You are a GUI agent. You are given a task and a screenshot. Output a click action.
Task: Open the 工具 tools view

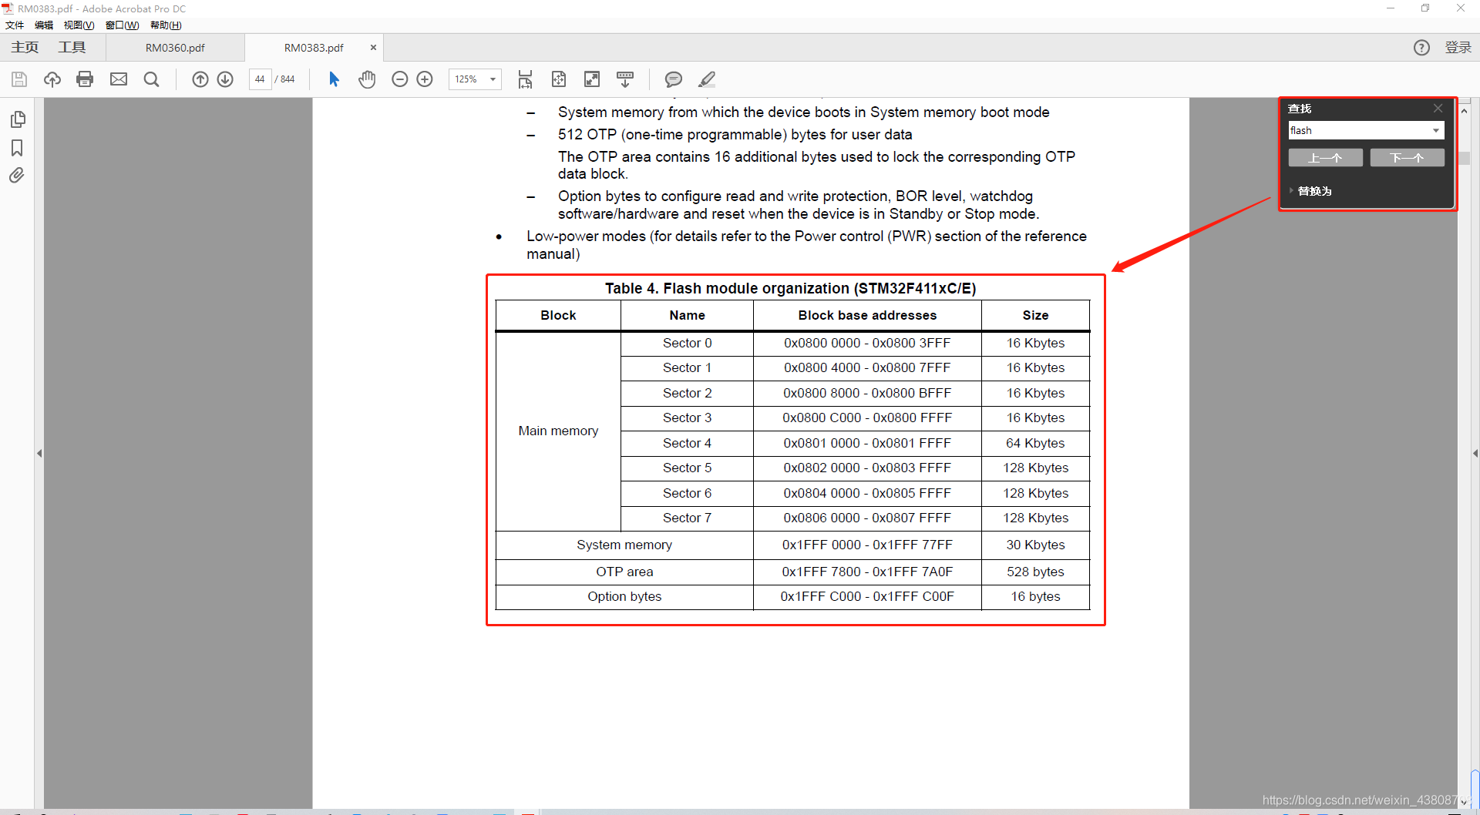(72, 48)
